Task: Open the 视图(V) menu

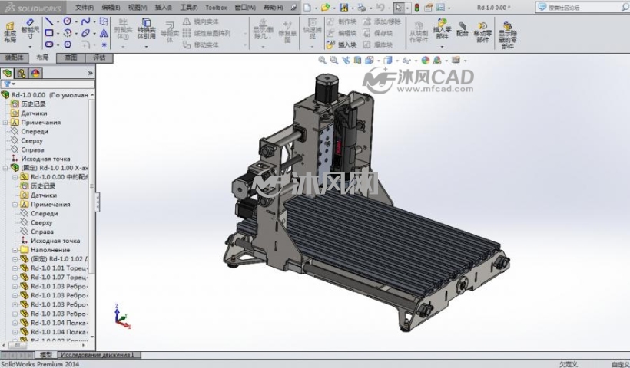Action: tap(138, 7)
